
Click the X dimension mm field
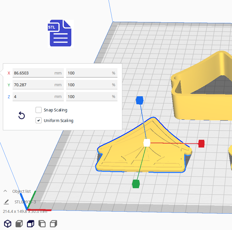point(33,73)
